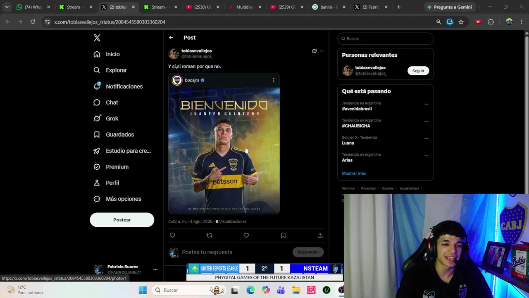View site information icon beside the URL
529x298 pixels.
[x=47, y=22]
